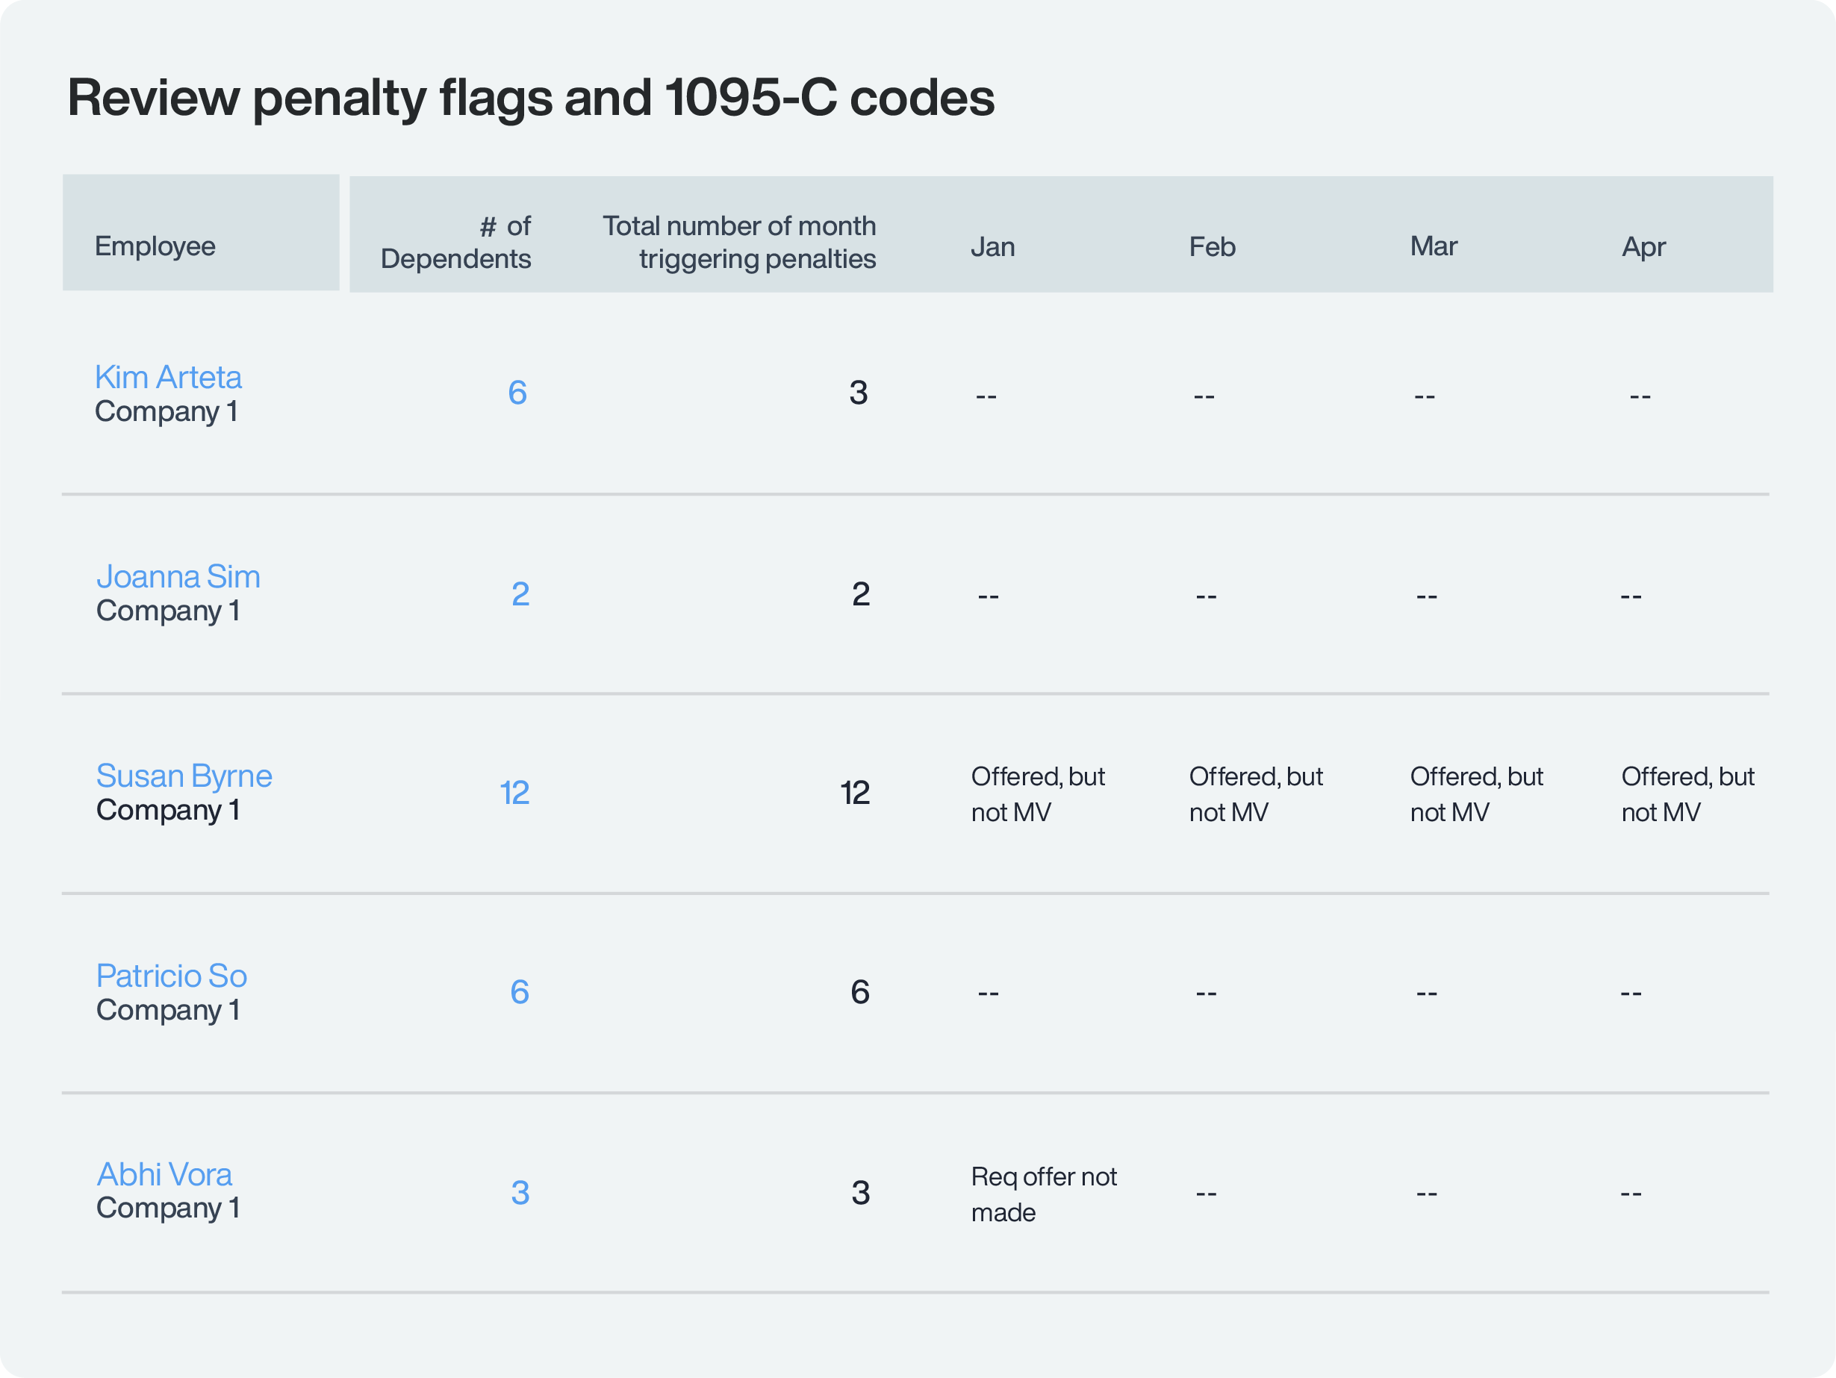The width and height of the screenshot is (1836, 1378).
Task: Open Joanna Sim's employee link
Action: click(x=178, y=576)
